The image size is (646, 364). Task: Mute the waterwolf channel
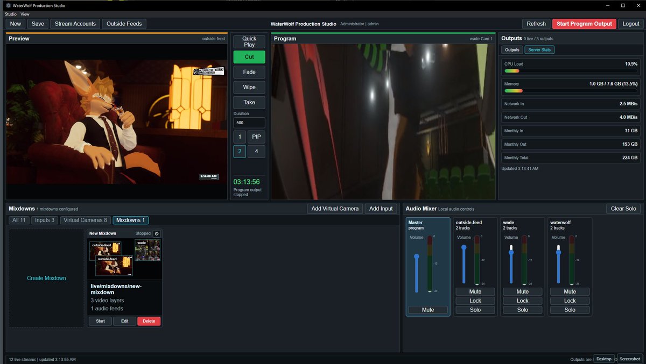[570, 291]
